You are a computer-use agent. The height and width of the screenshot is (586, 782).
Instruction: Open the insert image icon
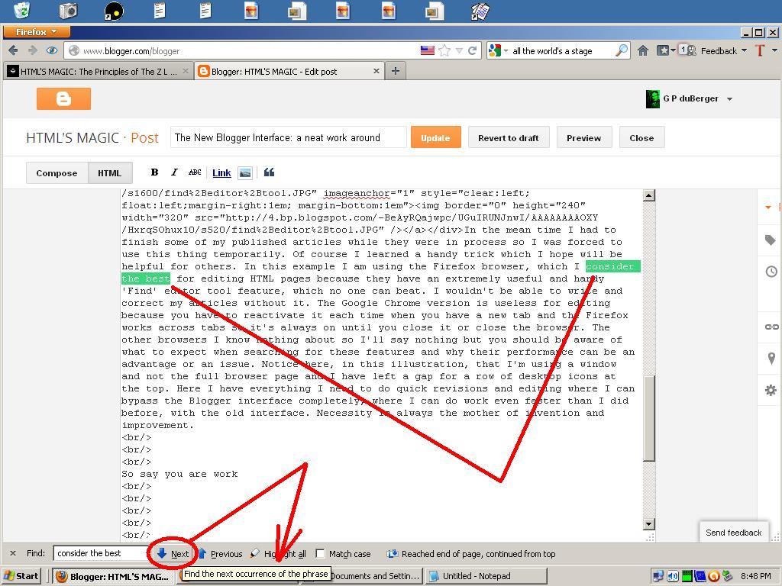(x=245, y=172)
